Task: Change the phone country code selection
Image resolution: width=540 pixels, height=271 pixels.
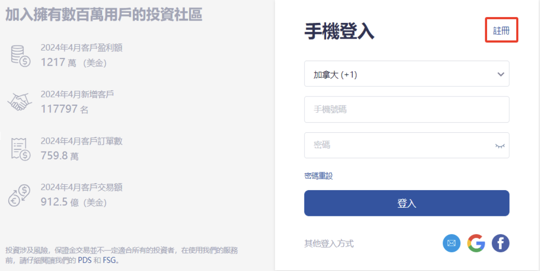Action: [x=407, y=73]
